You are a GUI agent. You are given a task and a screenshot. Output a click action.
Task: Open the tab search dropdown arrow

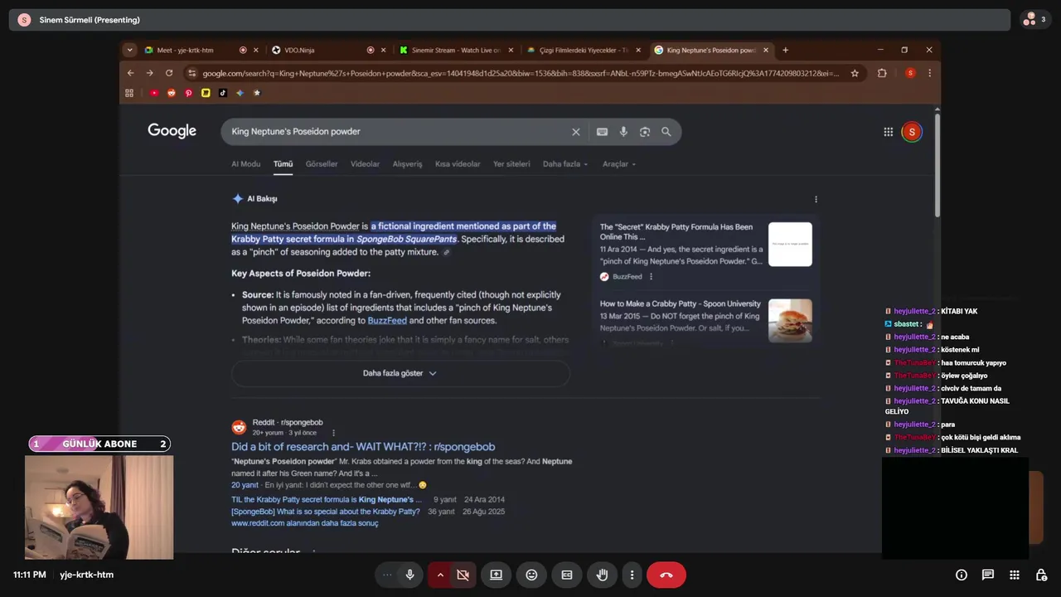(129, 50)
